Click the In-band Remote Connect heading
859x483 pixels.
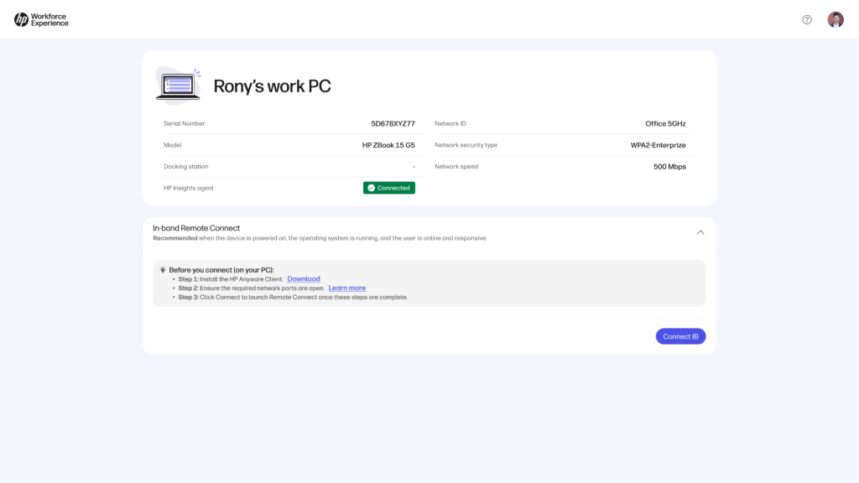196,228
